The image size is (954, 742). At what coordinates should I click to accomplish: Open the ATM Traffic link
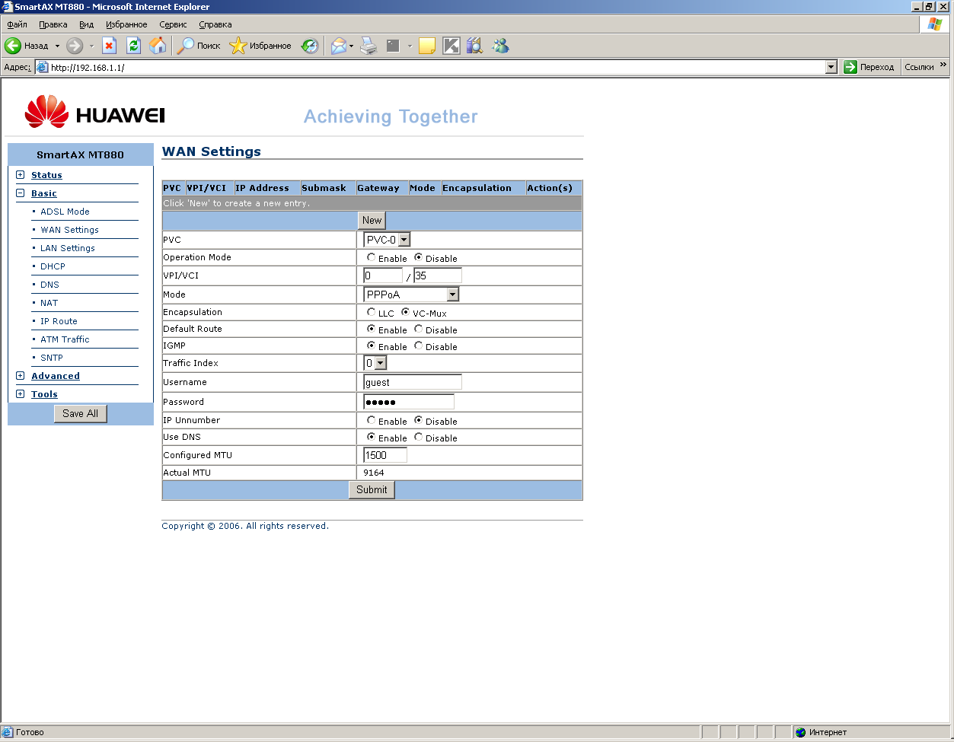pyautogui.click(x=65, y=339)
